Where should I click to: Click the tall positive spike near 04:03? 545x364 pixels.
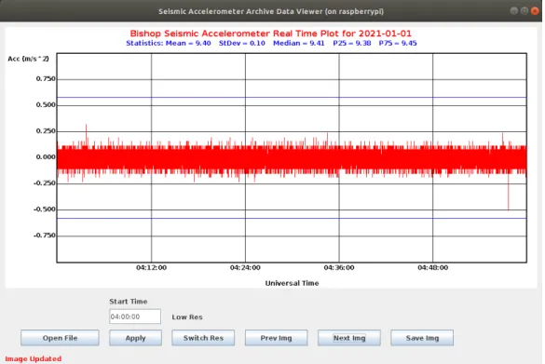point(87,134)
